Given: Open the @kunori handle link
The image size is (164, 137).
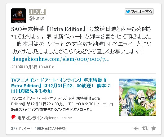Looking at the screenshot, I should click(x=37, y=18).
